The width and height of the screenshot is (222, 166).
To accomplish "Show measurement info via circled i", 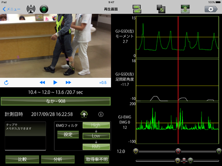I will click(101, 114).
